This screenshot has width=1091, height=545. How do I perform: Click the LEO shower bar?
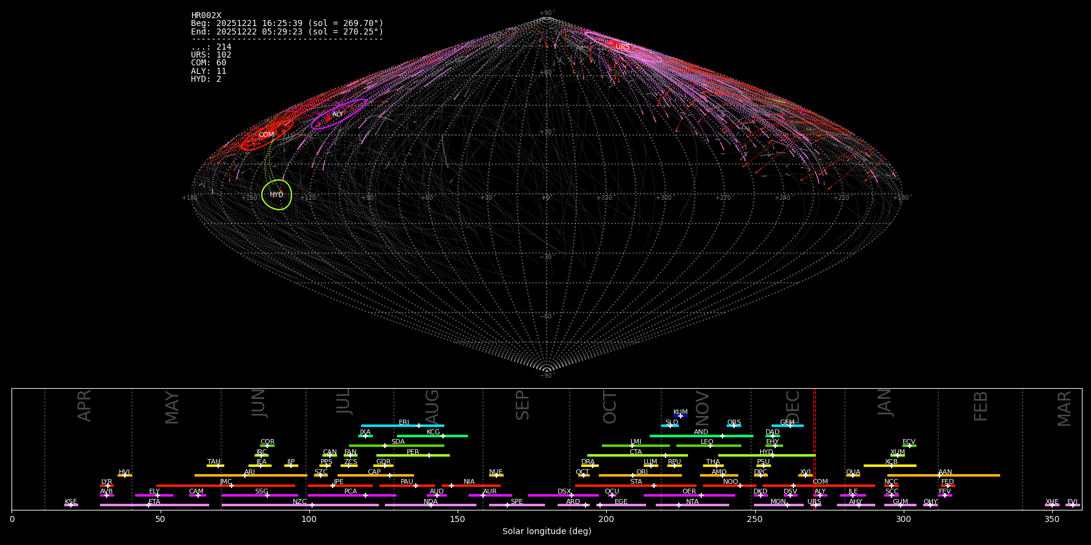(709, 446)
